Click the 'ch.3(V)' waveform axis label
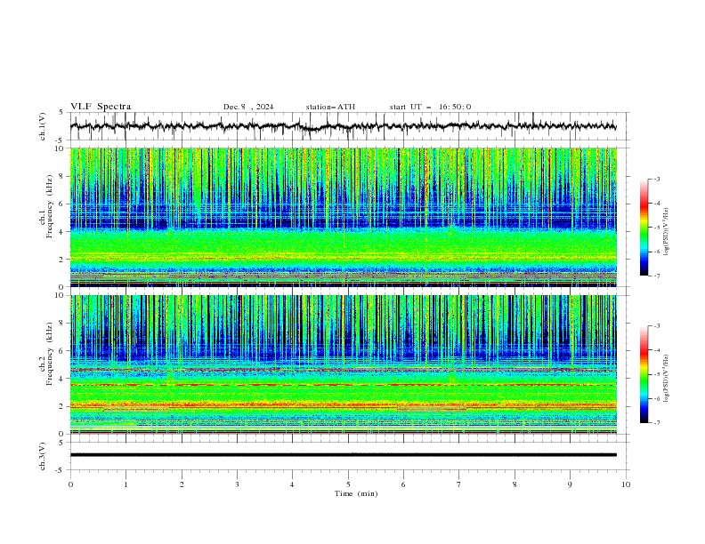 43,456
